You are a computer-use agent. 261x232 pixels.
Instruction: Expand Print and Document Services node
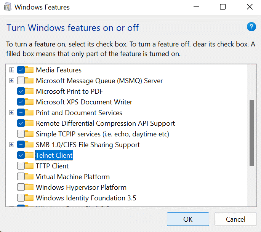(x=12, y=113)
